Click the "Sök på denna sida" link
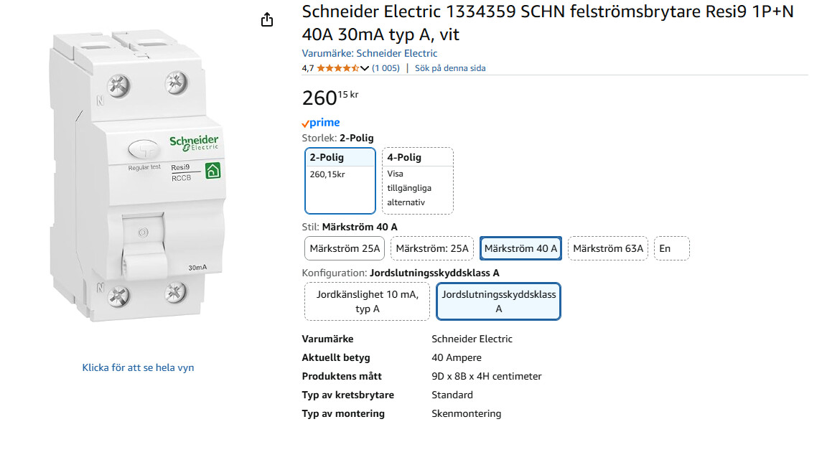 (x=450, y=68)
